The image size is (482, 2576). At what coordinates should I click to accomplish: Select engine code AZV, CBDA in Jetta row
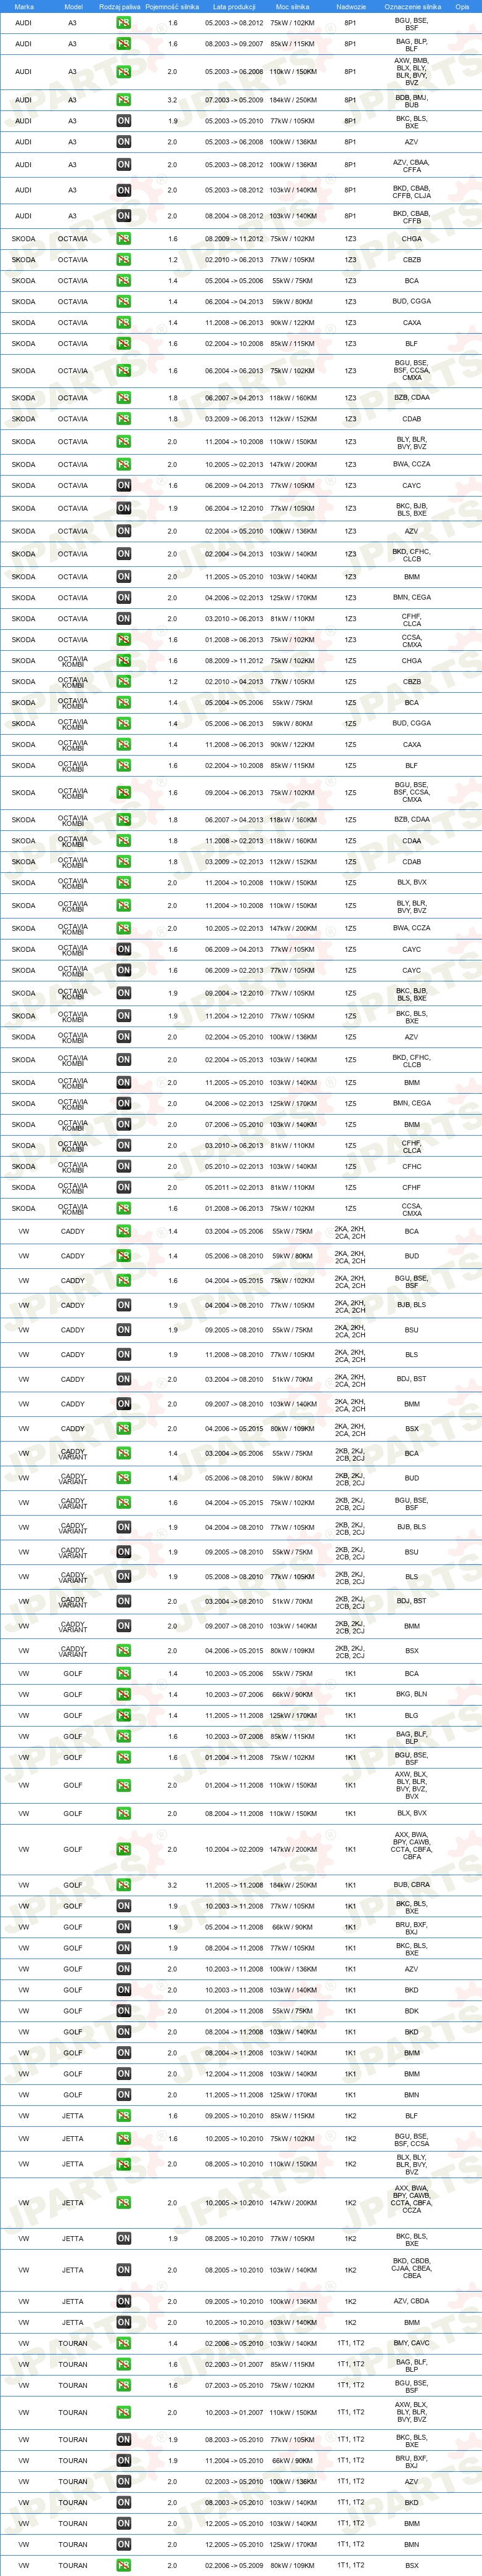412,2301
